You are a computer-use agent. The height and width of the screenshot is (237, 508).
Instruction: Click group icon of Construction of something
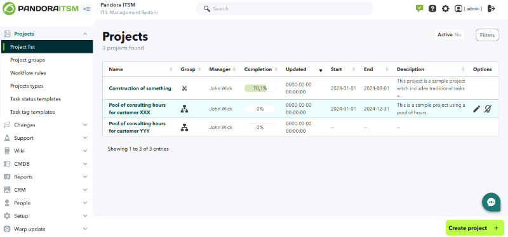[x=184, y=88]
